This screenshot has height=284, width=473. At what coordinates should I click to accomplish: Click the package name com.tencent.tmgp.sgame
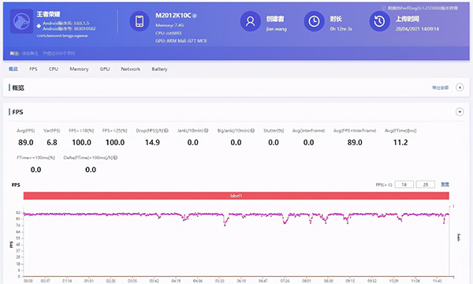[x=62, y=35]
